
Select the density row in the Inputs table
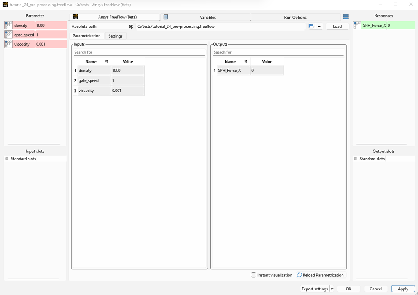pos(109,70)
